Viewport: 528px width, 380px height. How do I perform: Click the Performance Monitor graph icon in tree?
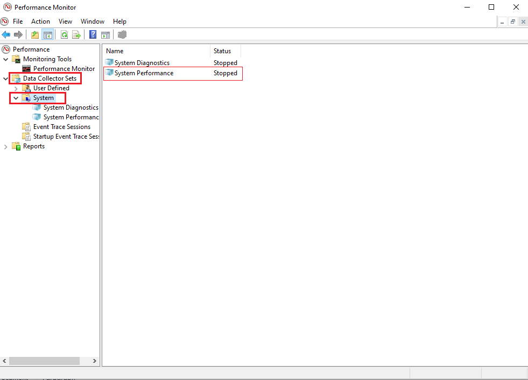26,69
